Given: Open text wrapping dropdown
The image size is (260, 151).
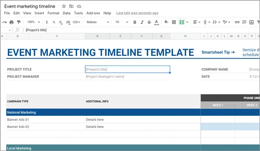Looking at the screenshot, I should tap(217, 22).
